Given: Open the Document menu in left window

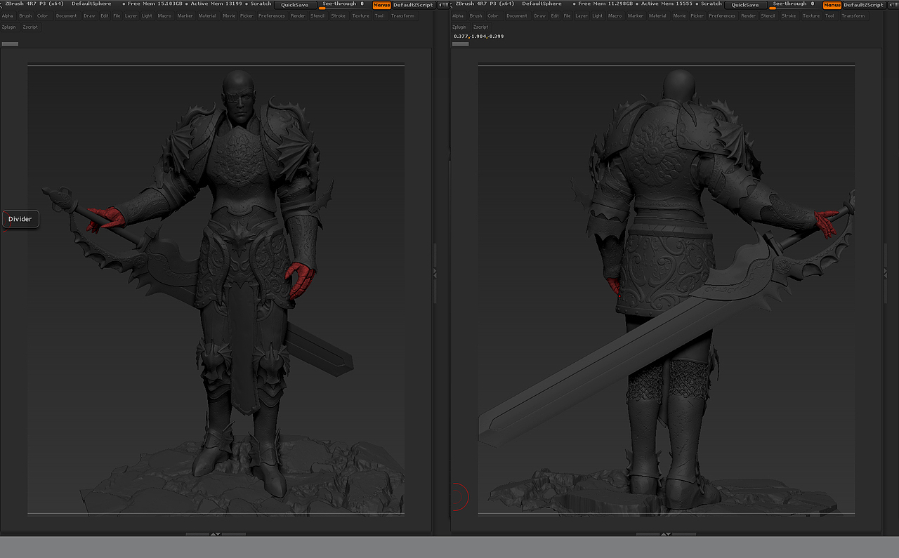Looking at the screenshot, I should pyautogui.click(x=67, y=15).
